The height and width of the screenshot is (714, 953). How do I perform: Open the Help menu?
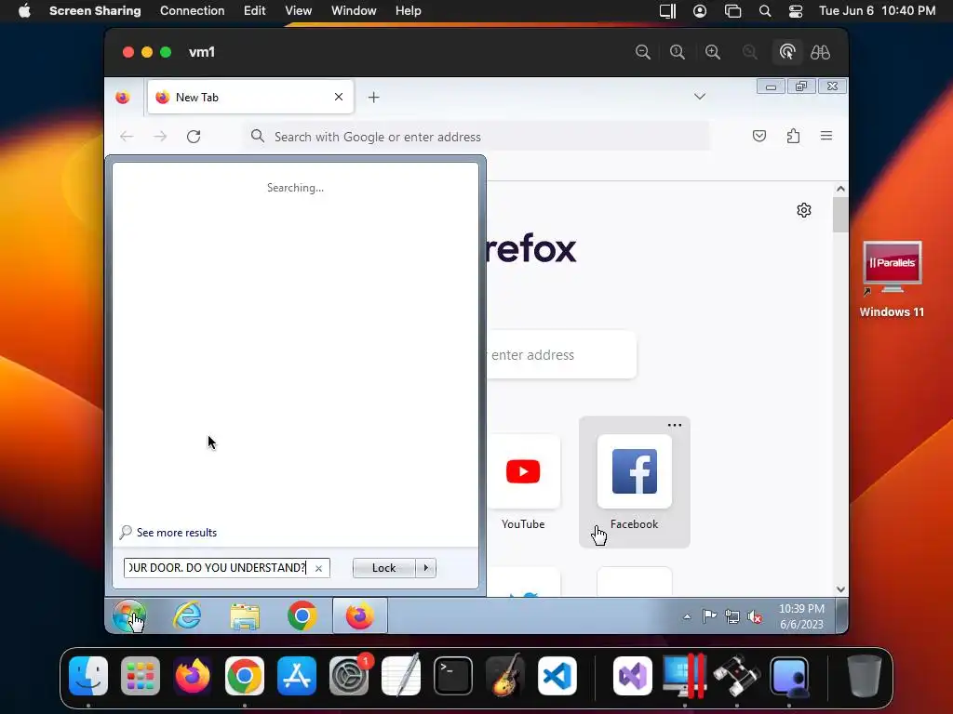click(408, 11)
